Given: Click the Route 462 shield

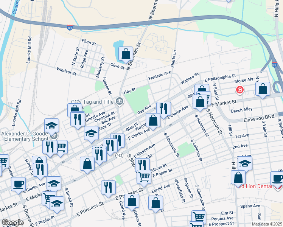Looking at the screenshot, I should point(119,155).
